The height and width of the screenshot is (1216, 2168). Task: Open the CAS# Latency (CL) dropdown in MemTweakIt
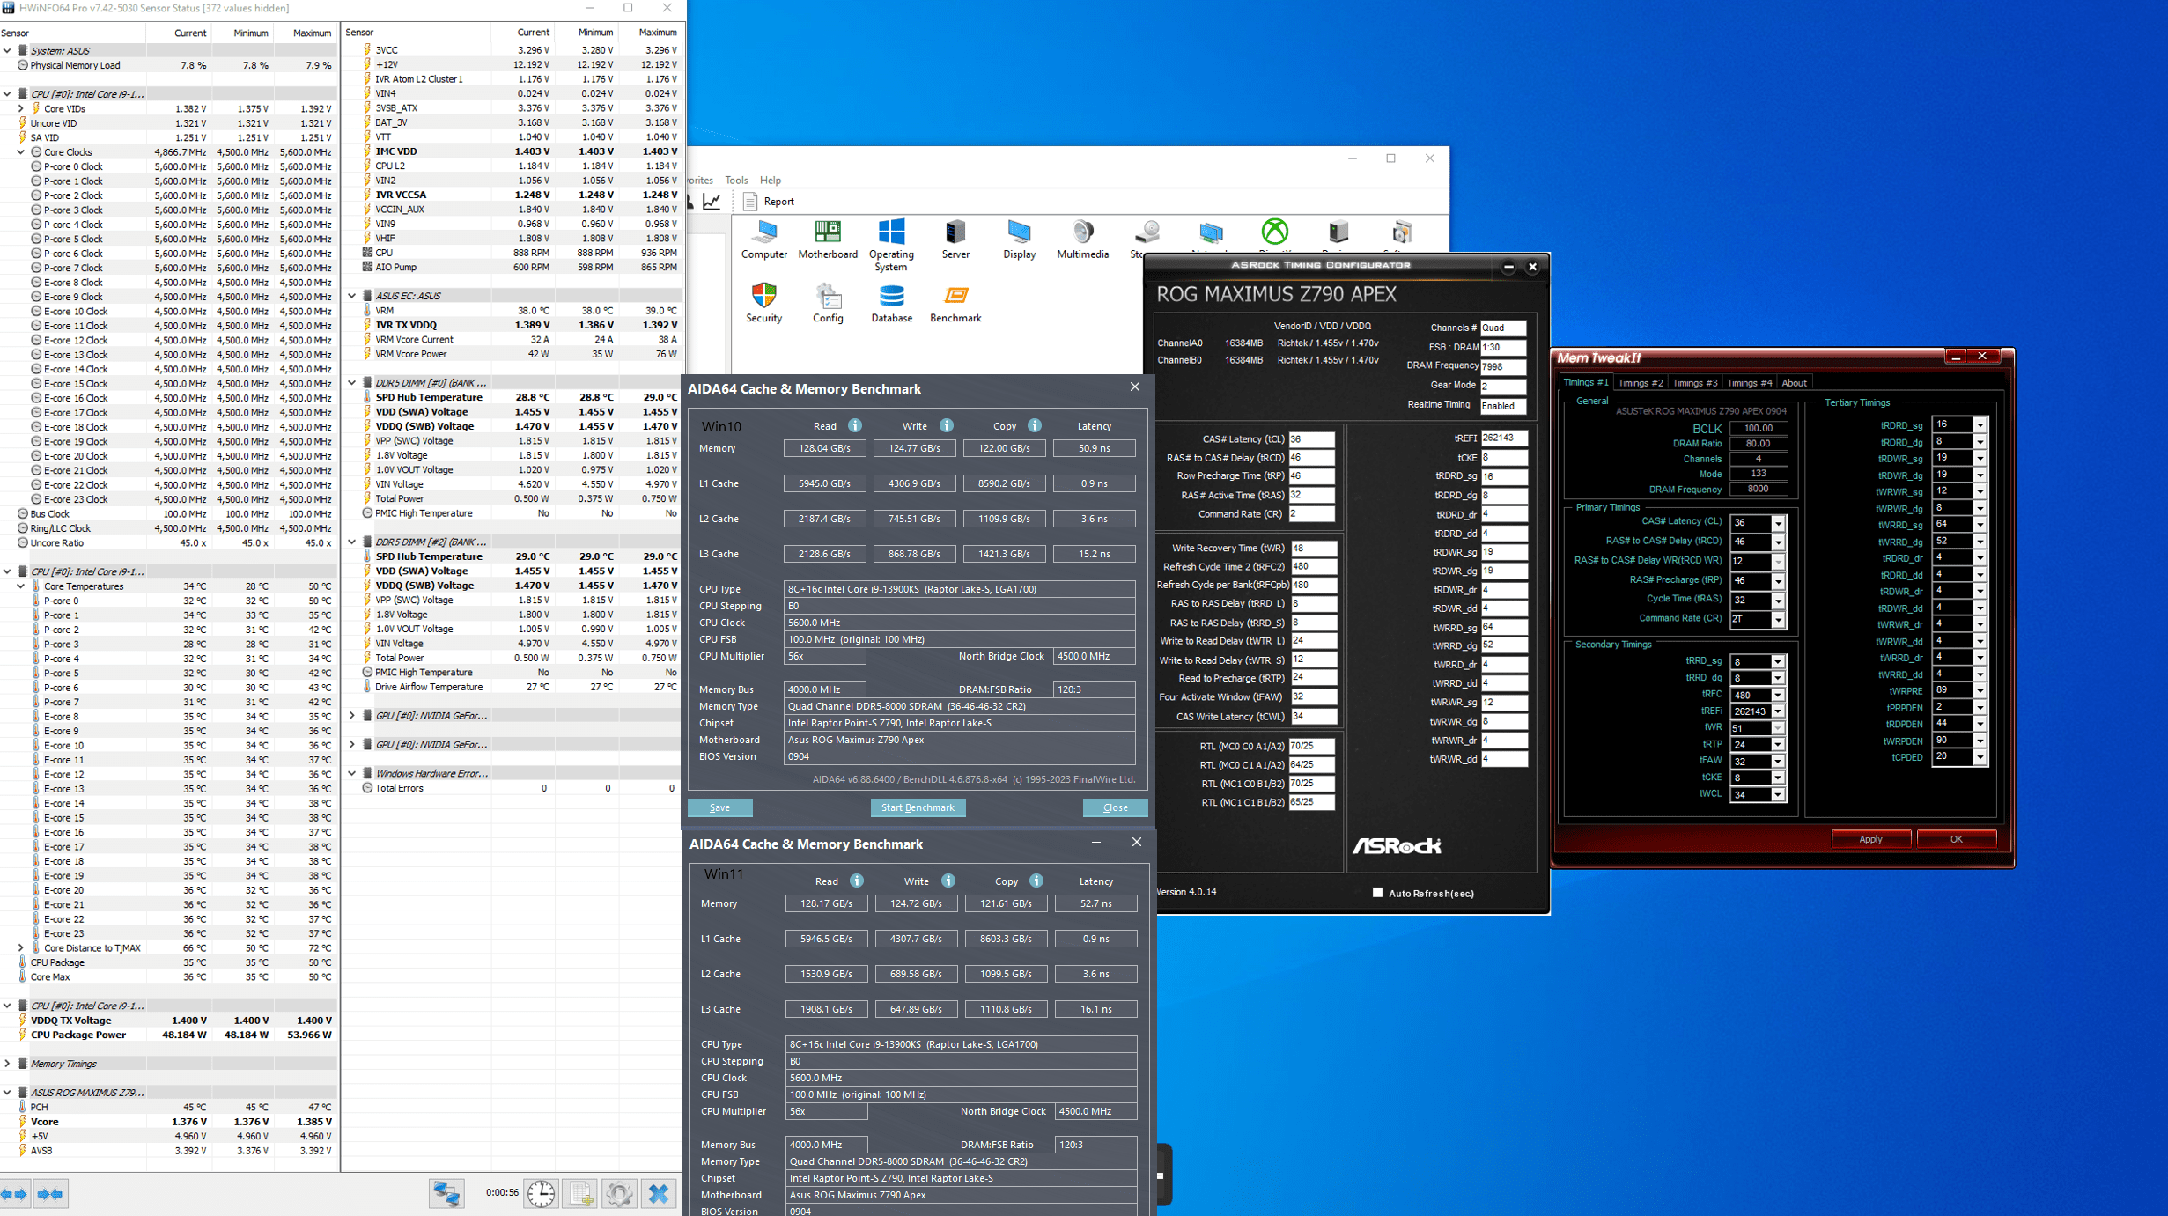coord(1778,523)
